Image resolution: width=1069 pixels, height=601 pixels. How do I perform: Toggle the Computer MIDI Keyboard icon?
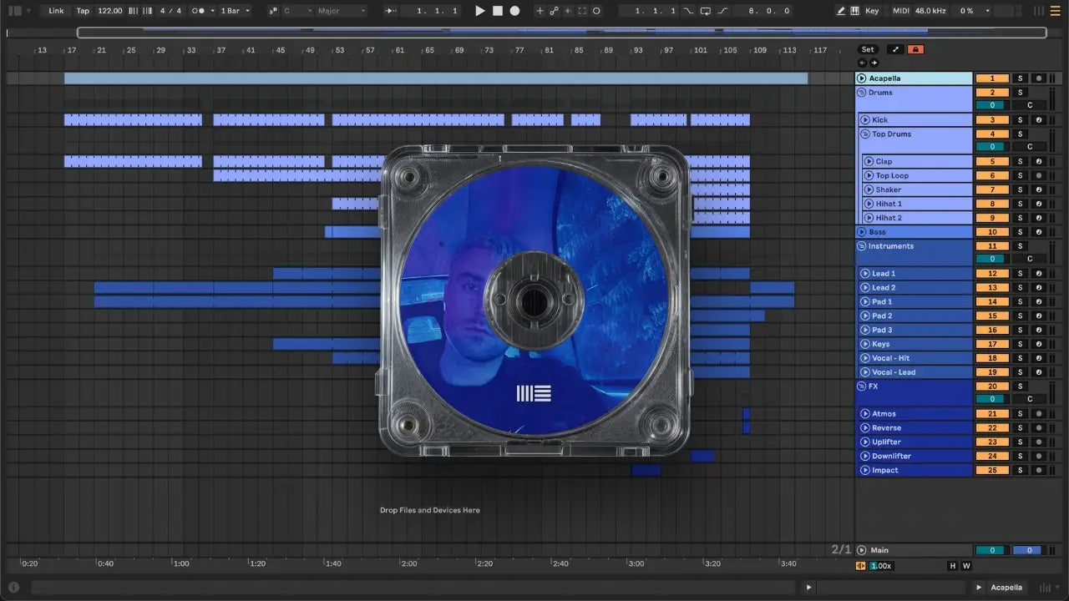pyautogui.click(x=854, y=11)
